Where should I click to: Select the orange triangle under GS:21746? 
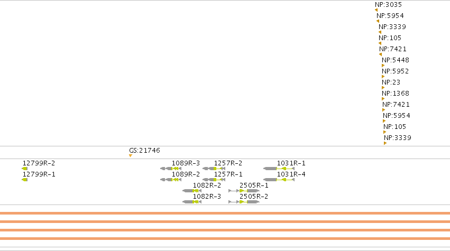131,156
